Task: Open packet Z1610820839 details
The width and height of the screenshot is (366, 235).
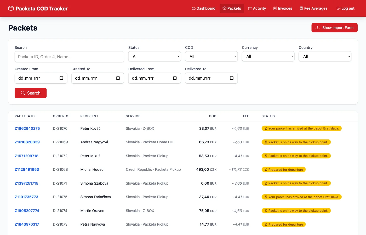Action: [27, 142]
